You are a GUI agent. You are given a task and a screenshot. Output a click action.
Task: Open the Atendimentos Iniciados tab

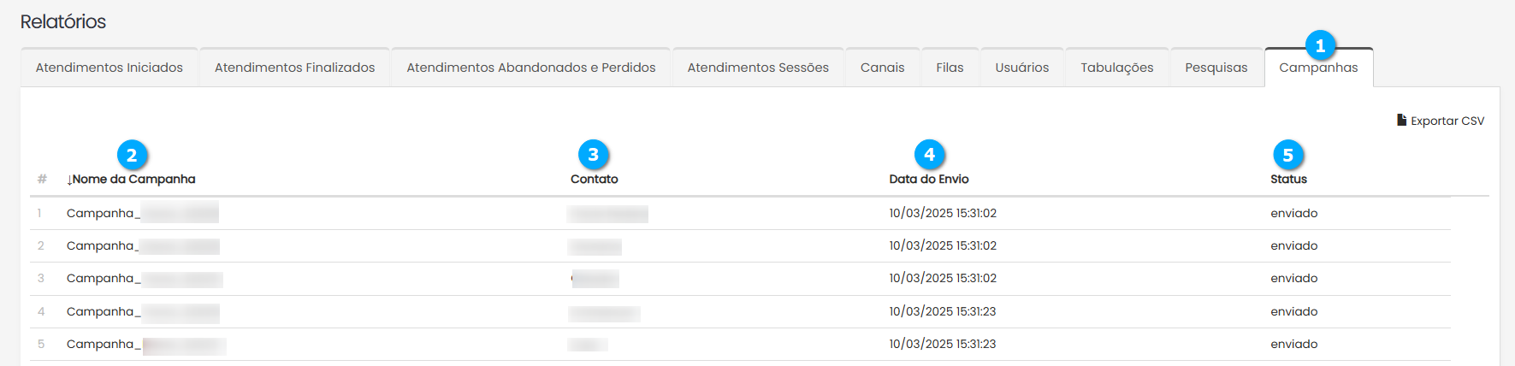click(x=109, y=68)
